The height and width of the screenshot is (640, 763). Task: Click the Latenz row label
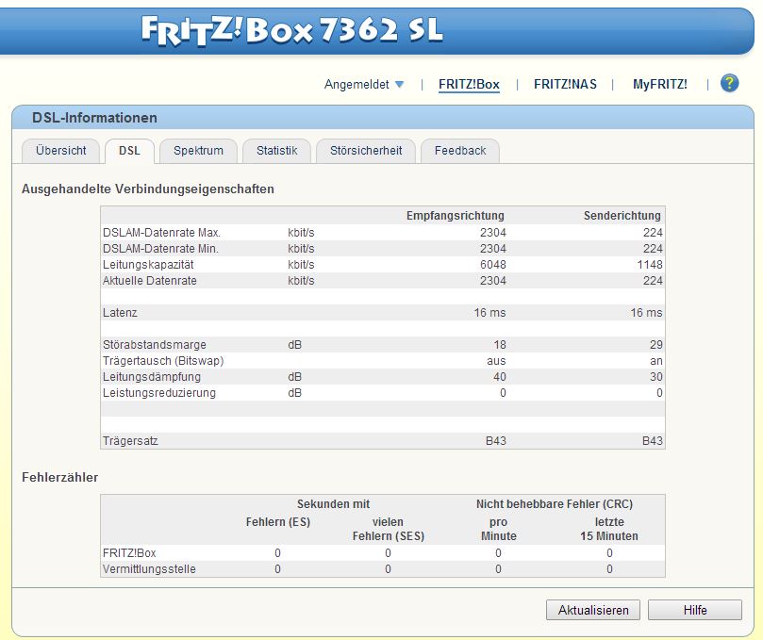pos(120,313)
